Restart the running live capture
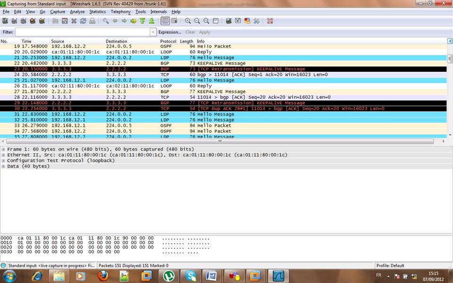453x283 pixels. pyautogui.click(x=42, y=21)
